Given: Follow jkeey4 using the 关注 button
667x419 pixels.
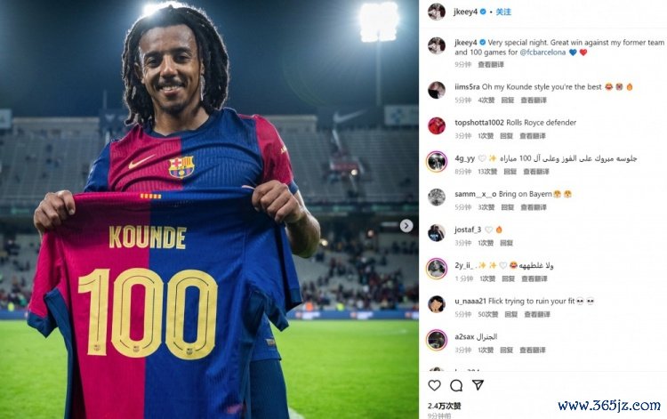Looking at the screenshot, I should click(x=503, y=12).
